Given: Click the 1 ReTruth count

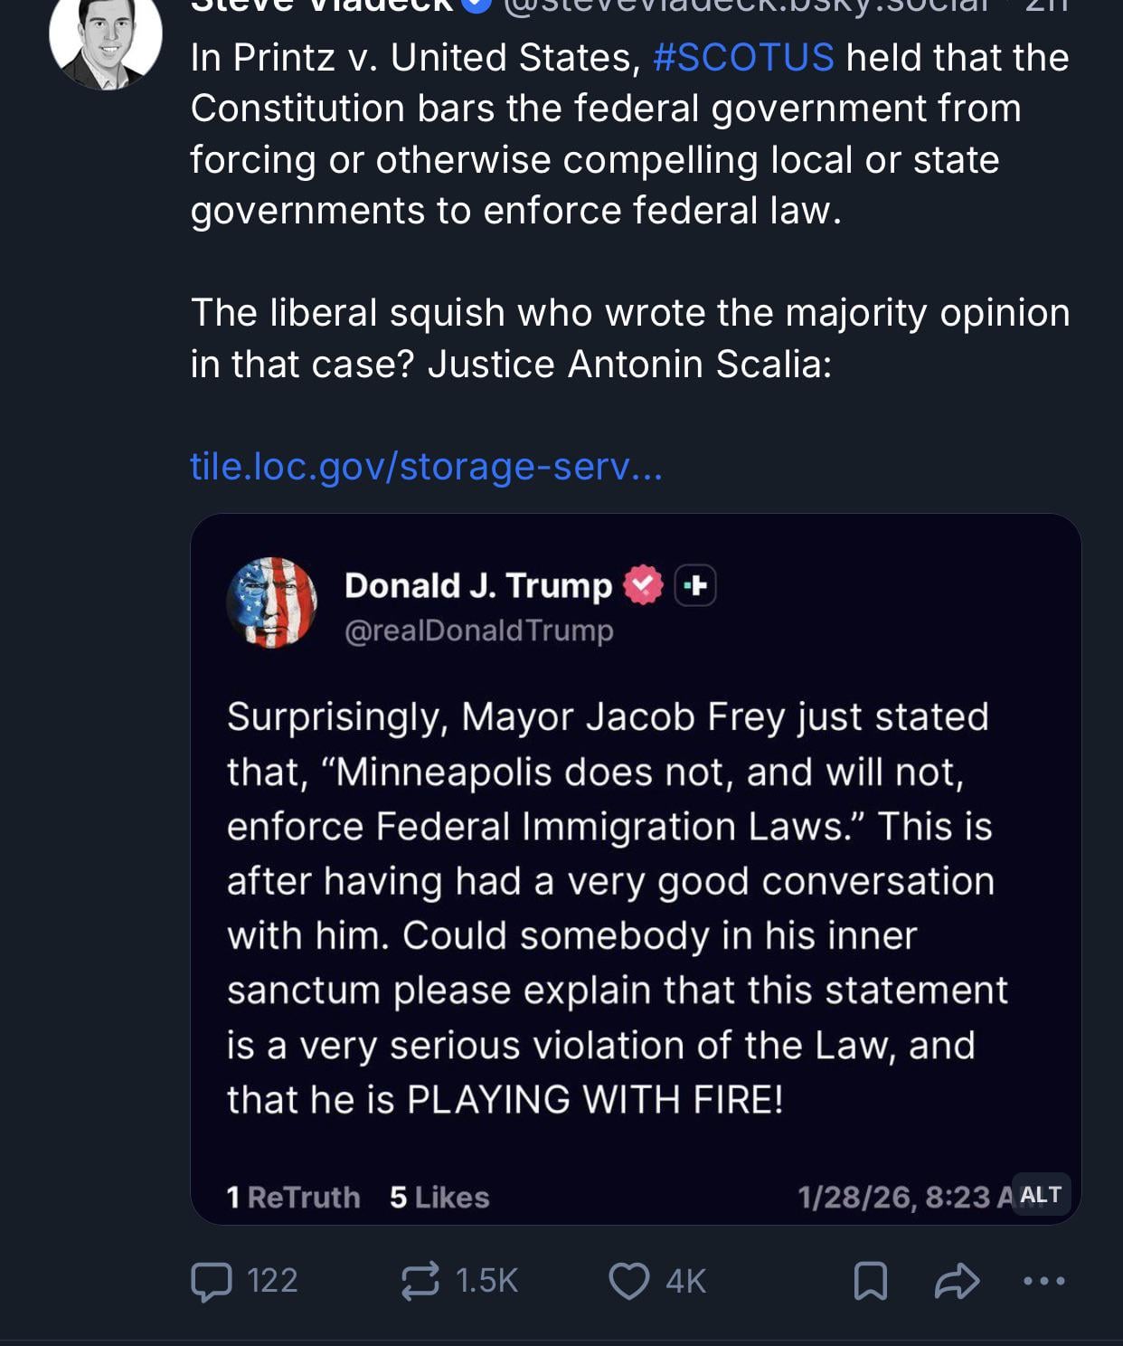Looking at the screenshot, I should tap(293, 1197).
